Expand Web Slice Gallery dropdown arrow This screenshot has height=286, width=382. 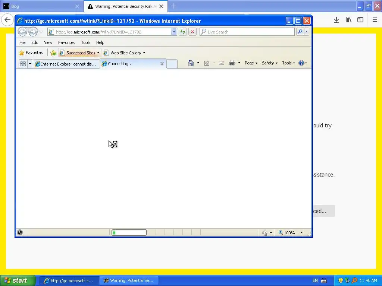(144, 53)
